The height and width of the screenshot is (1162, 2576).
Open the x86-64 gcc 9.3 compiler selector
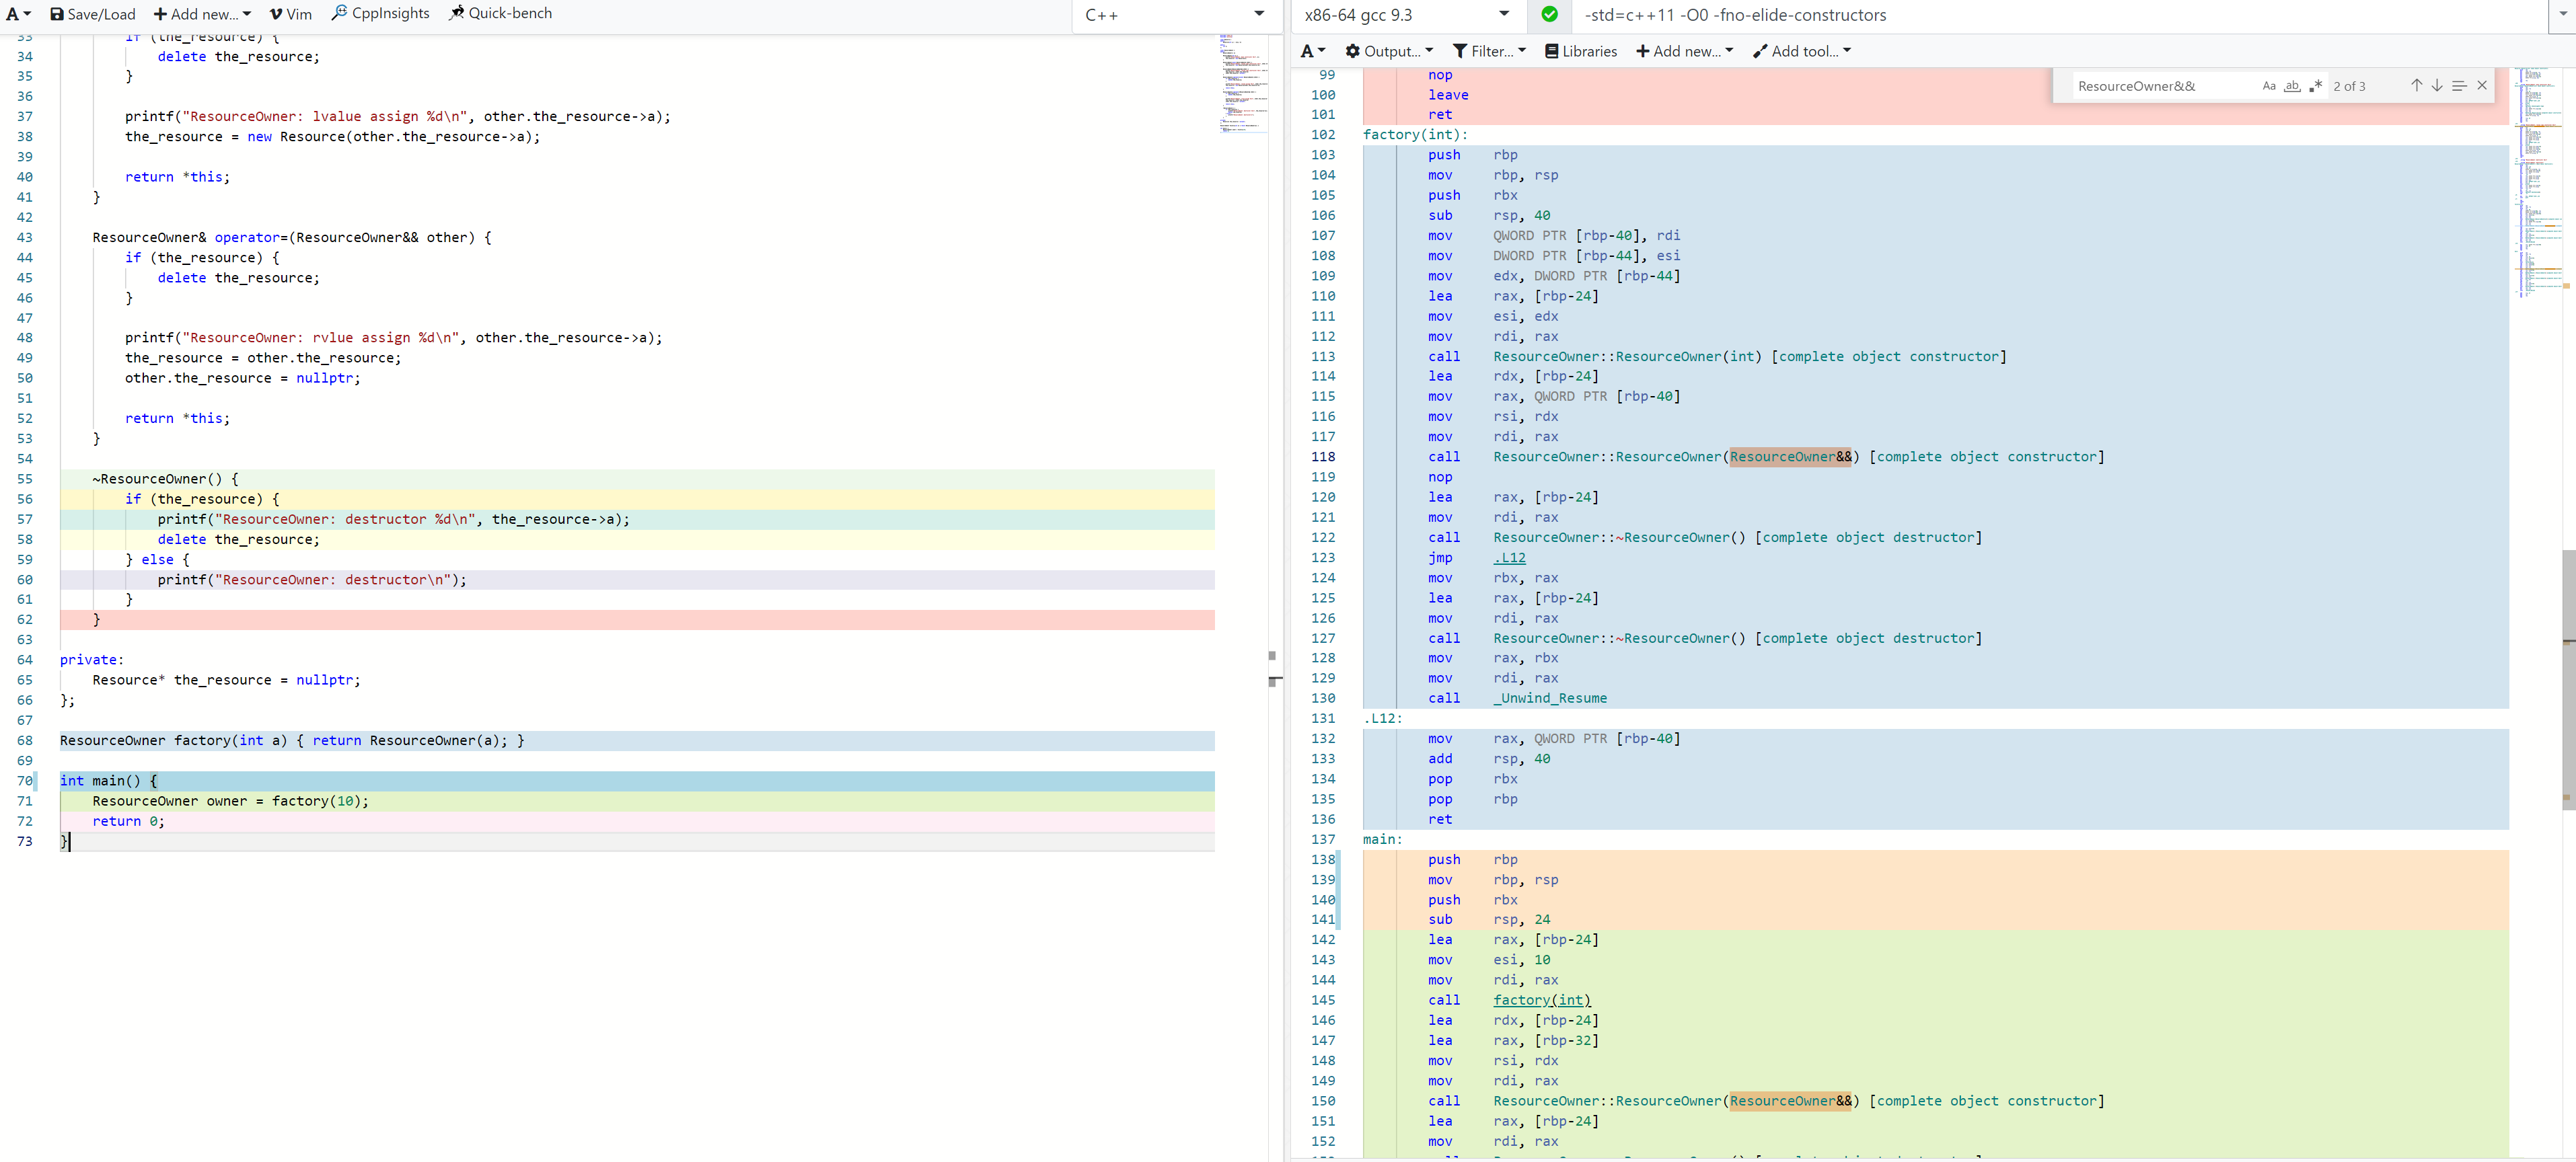tap(1405, 15)
